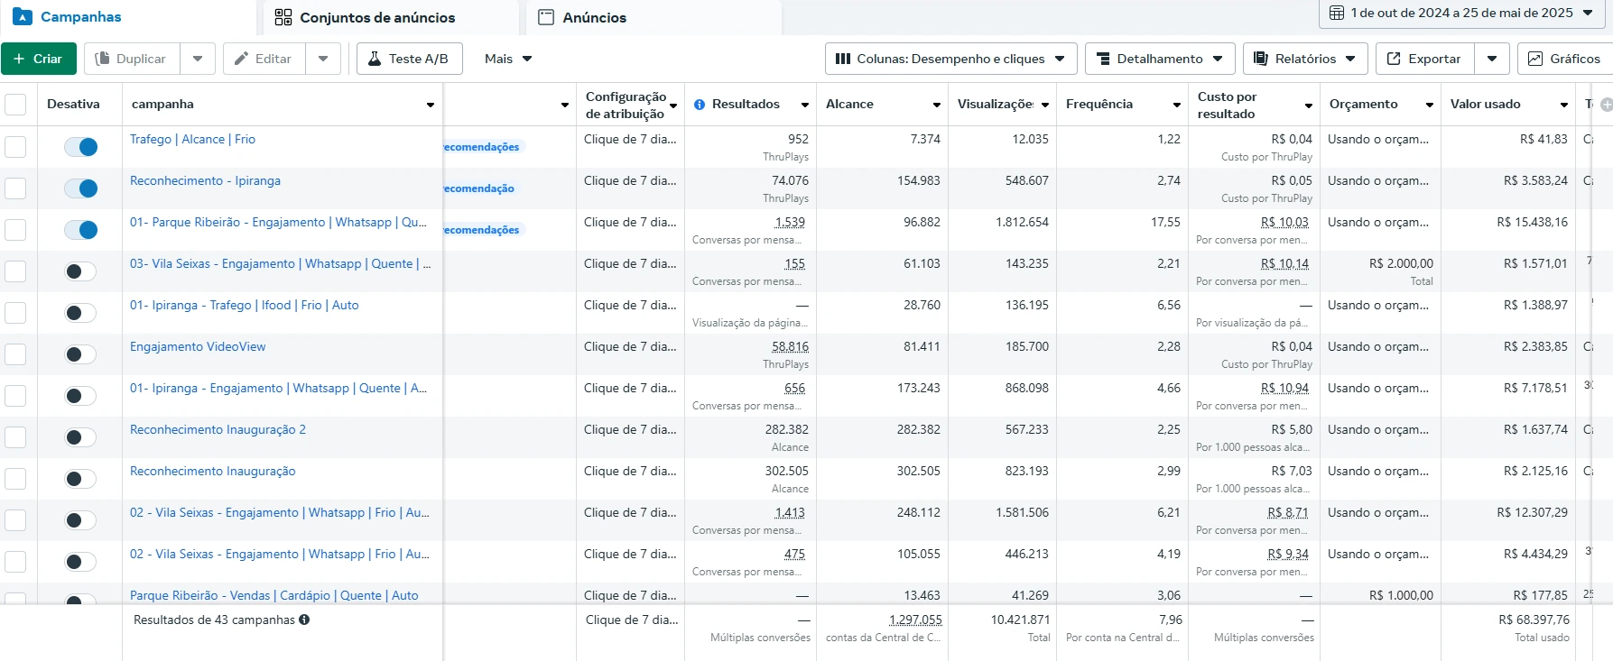Click the Gráficos button
The width and height of the screenshot is (1613, 661).
pyautogui.click(x=1565, y=59)
